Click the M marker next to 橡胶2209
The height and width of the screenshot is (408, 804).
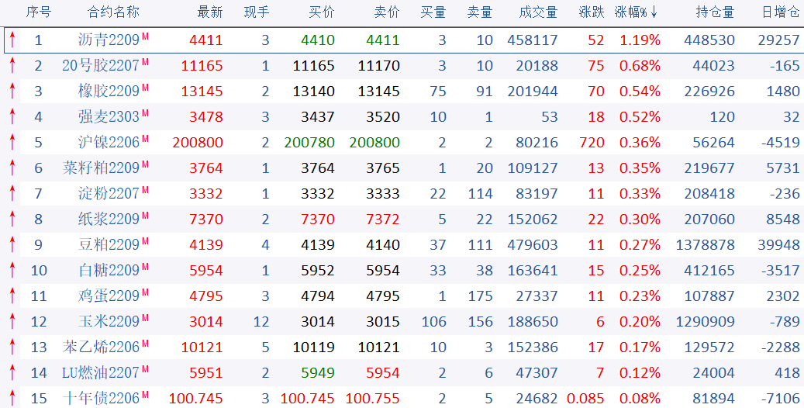[x=145, y=88]
